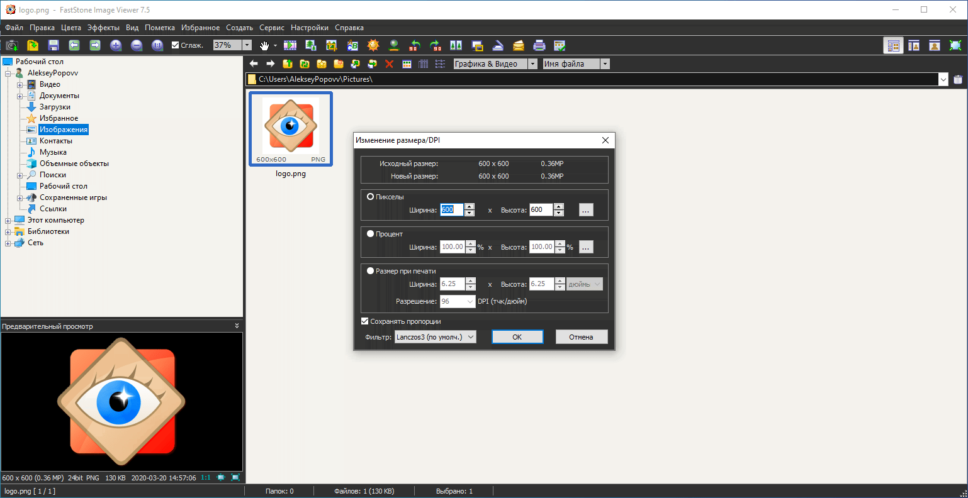
Task: Refresh the folder view icon
Action: [x=305, y=64]
